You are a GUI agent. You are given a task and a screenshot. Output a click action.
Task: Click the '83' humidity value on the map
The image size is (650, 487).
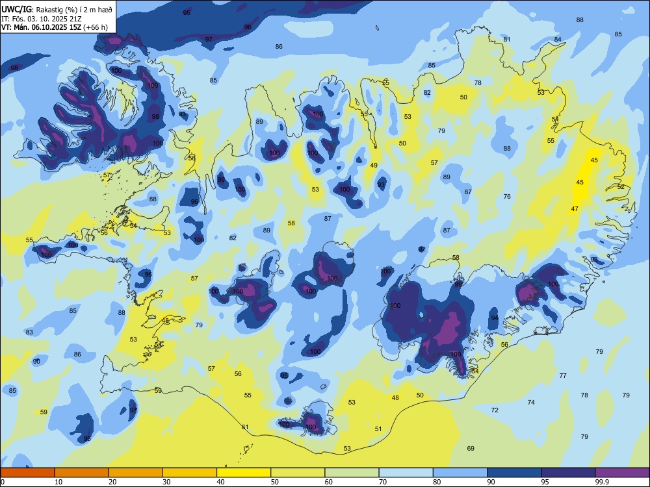point(29,332)
